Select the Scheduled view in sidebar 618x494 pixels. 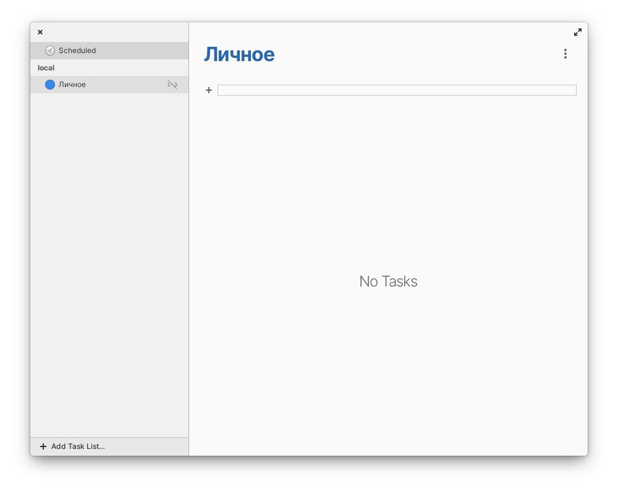[x=77, y=51]
